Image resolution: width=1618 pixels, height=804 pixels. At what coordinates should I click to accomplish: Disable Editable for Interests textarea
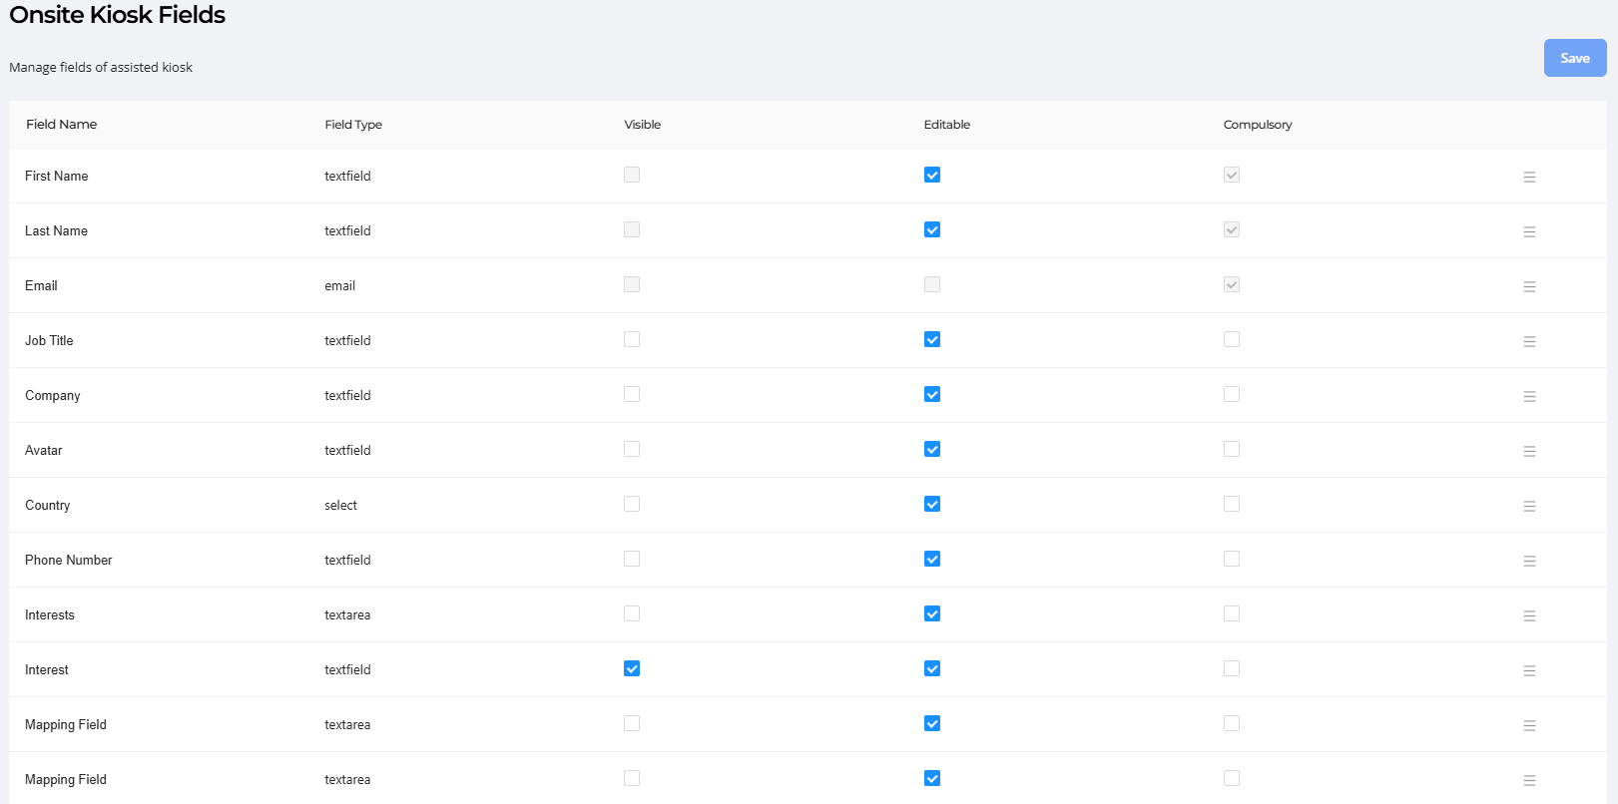tap(932, 613)
